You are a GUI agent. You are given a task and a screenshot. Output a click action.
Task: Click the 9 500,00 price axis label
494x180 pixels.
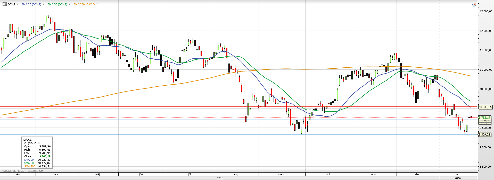[485, 128]
